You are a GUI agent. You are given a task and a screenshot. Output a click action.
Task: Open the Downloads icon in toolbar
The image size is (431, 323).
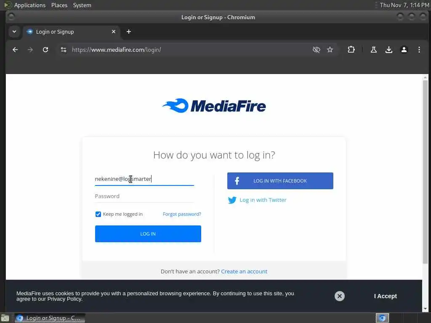tap(388, 50)
